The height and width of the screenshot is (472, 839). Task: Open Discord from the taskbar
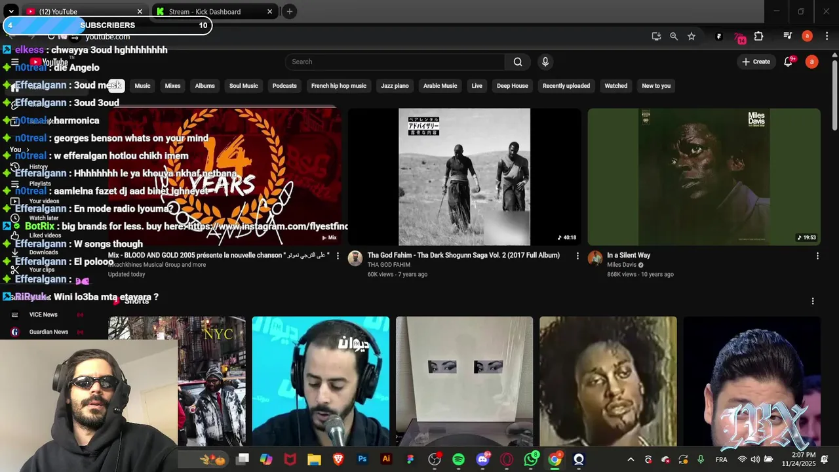[482, 460]
